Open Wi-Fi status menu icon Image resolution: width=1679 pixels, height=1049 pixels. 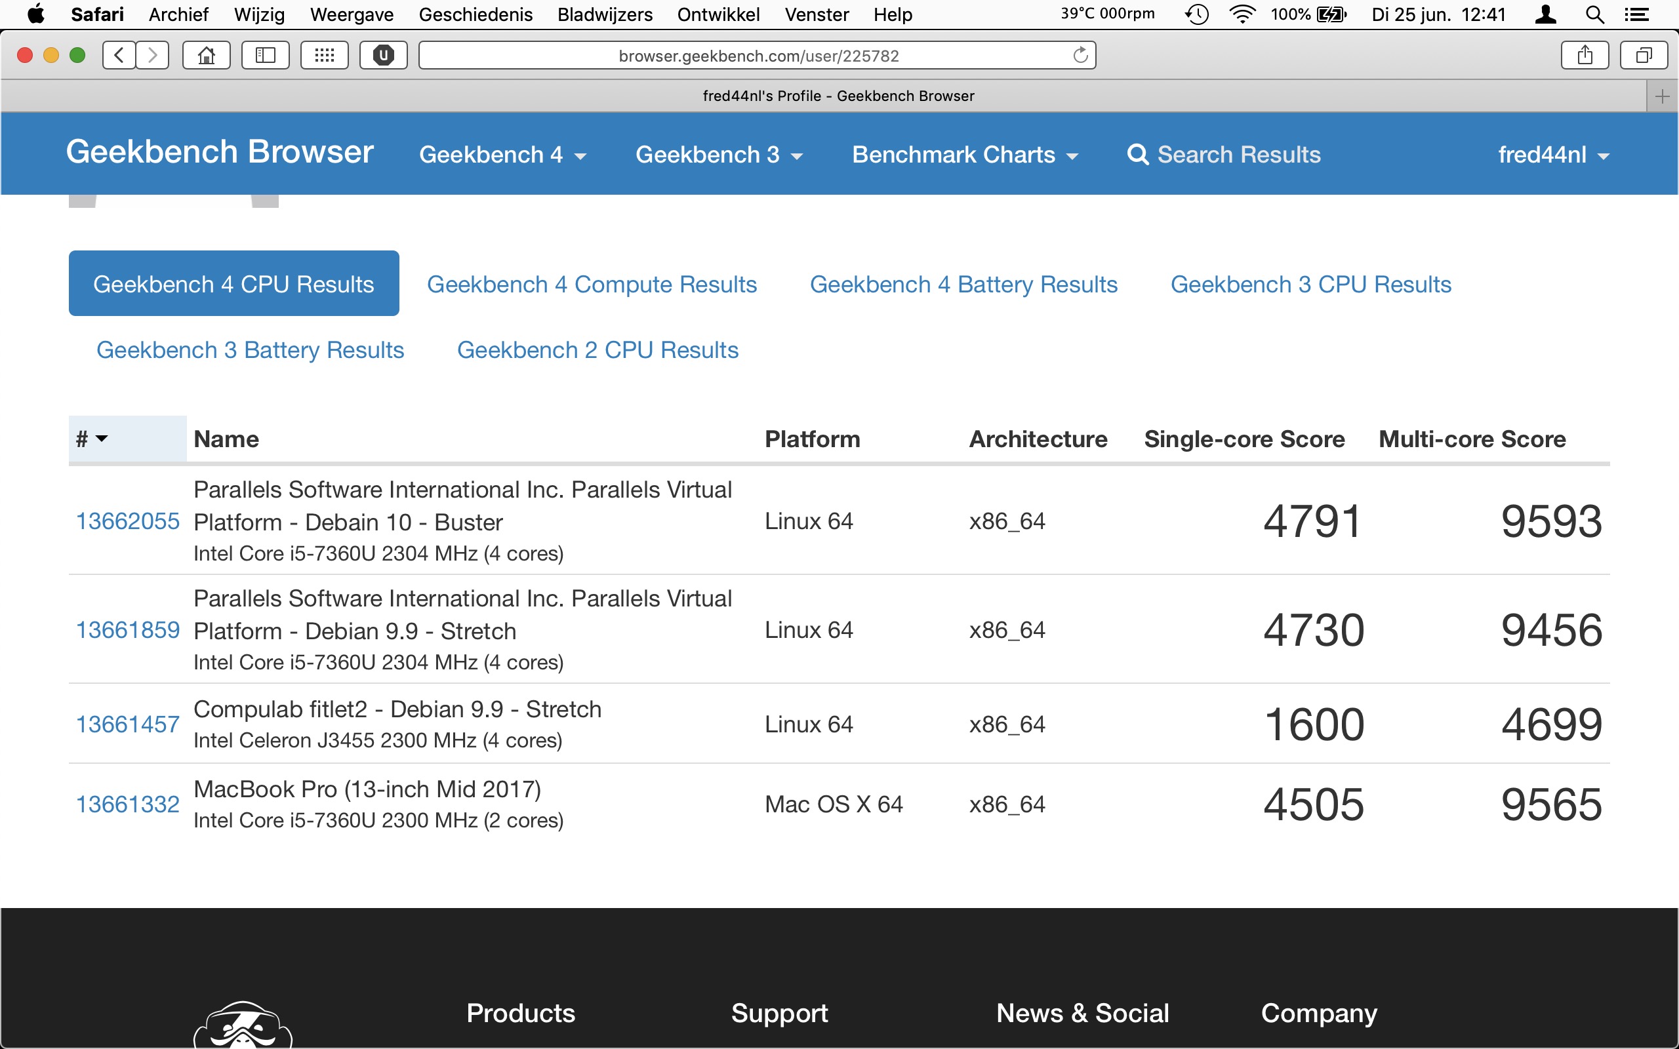coord(1242,14)
